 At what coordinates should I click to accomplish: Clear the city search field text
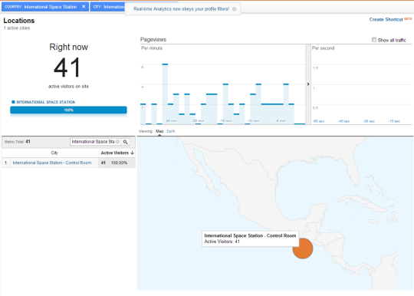[x=117, y=142]
